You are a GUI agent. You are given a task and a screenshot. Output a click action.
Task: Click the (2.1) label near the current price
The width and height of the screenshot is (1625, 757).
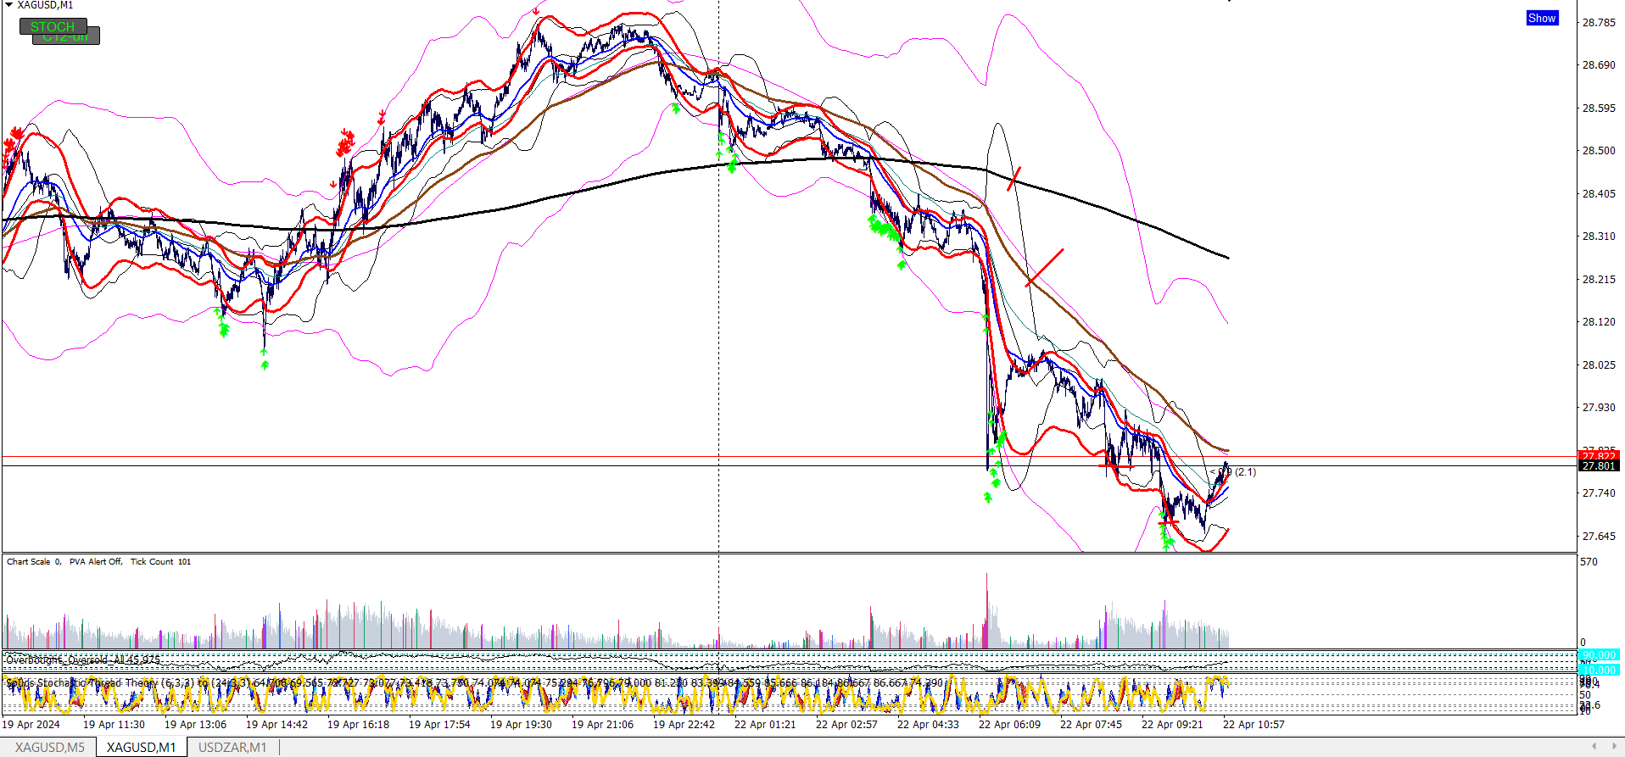[x=1245, y=472]
